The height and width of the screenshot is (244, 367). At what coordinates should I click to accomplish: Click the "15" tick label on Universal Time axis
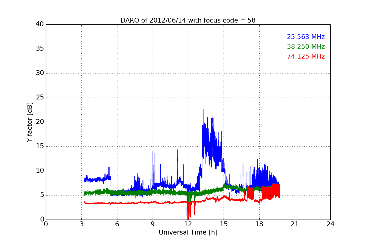(x=224, y=224)
